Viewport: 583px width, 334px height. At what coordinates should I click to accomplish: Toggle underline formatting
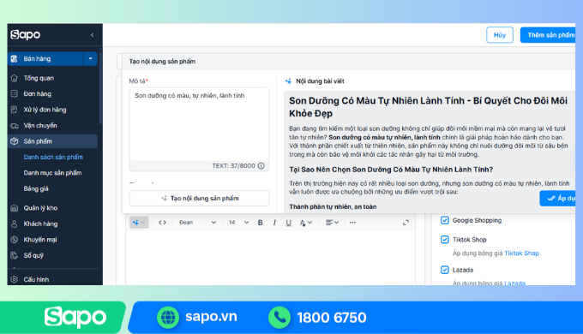point(289,223)
